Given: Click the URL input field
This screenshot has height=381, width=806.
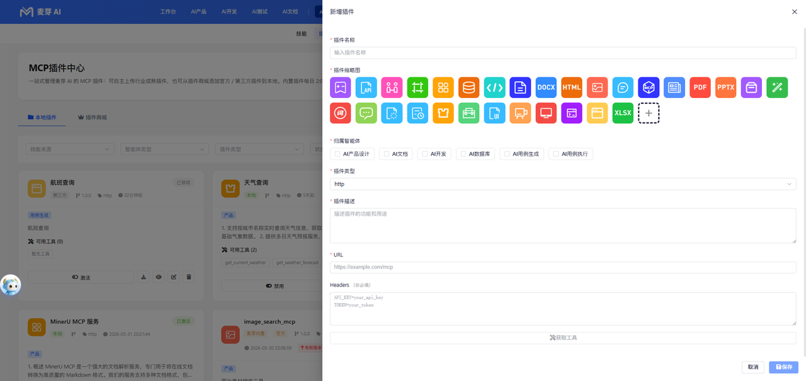Looking at the screenshot, I should (563, 267).
